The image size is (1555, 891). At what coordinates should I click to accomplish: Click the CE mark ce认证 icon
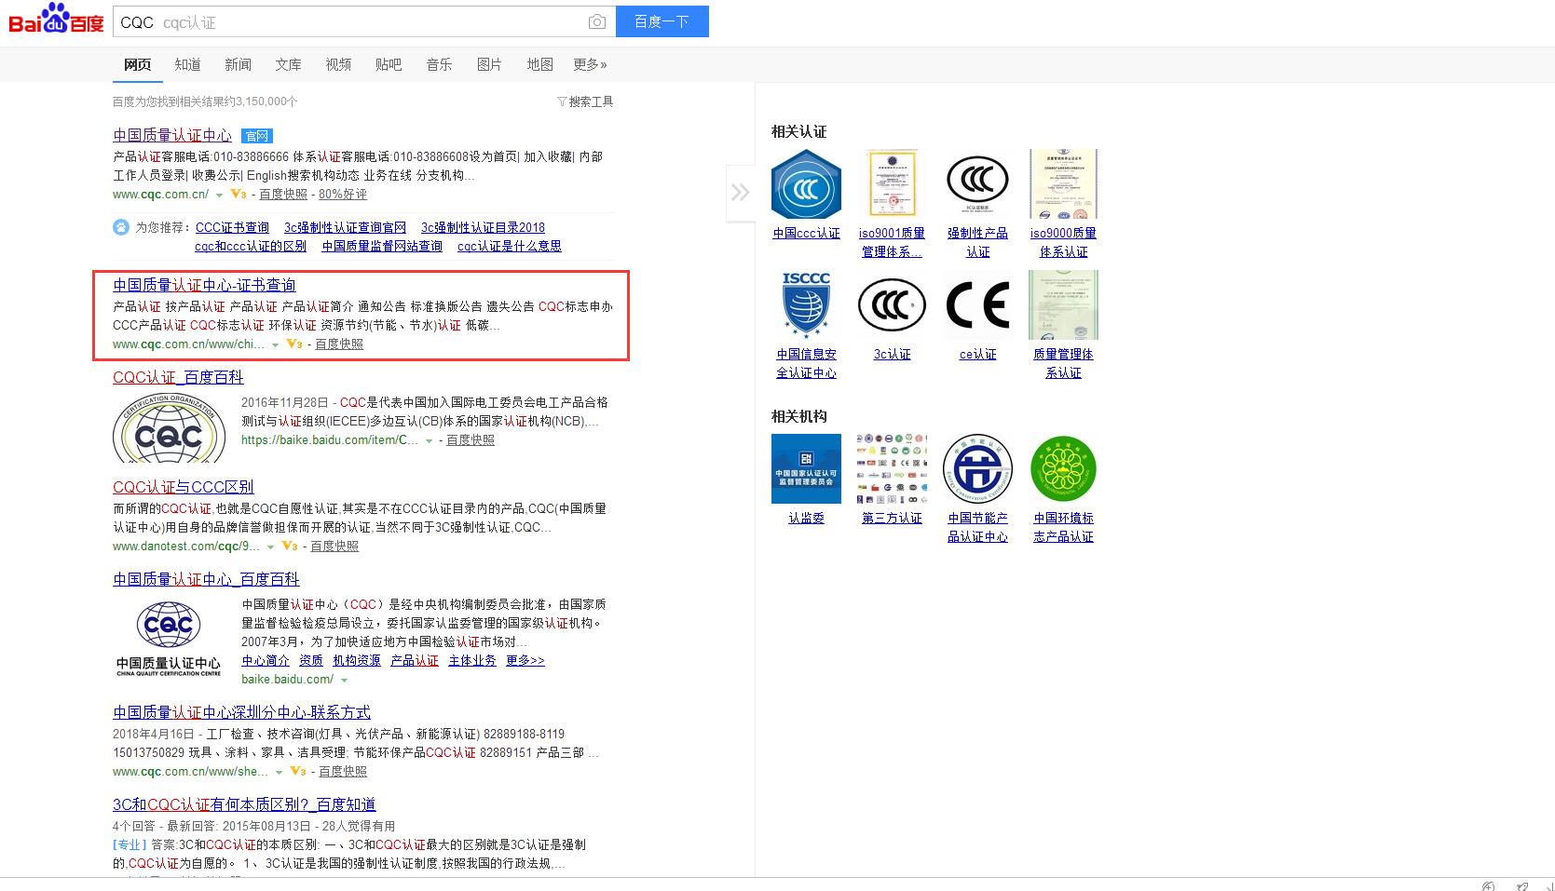tap(977, 305)
